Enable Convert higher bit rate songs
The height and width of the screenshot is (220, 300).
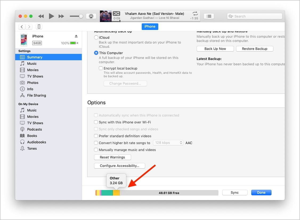pos(96,143)
